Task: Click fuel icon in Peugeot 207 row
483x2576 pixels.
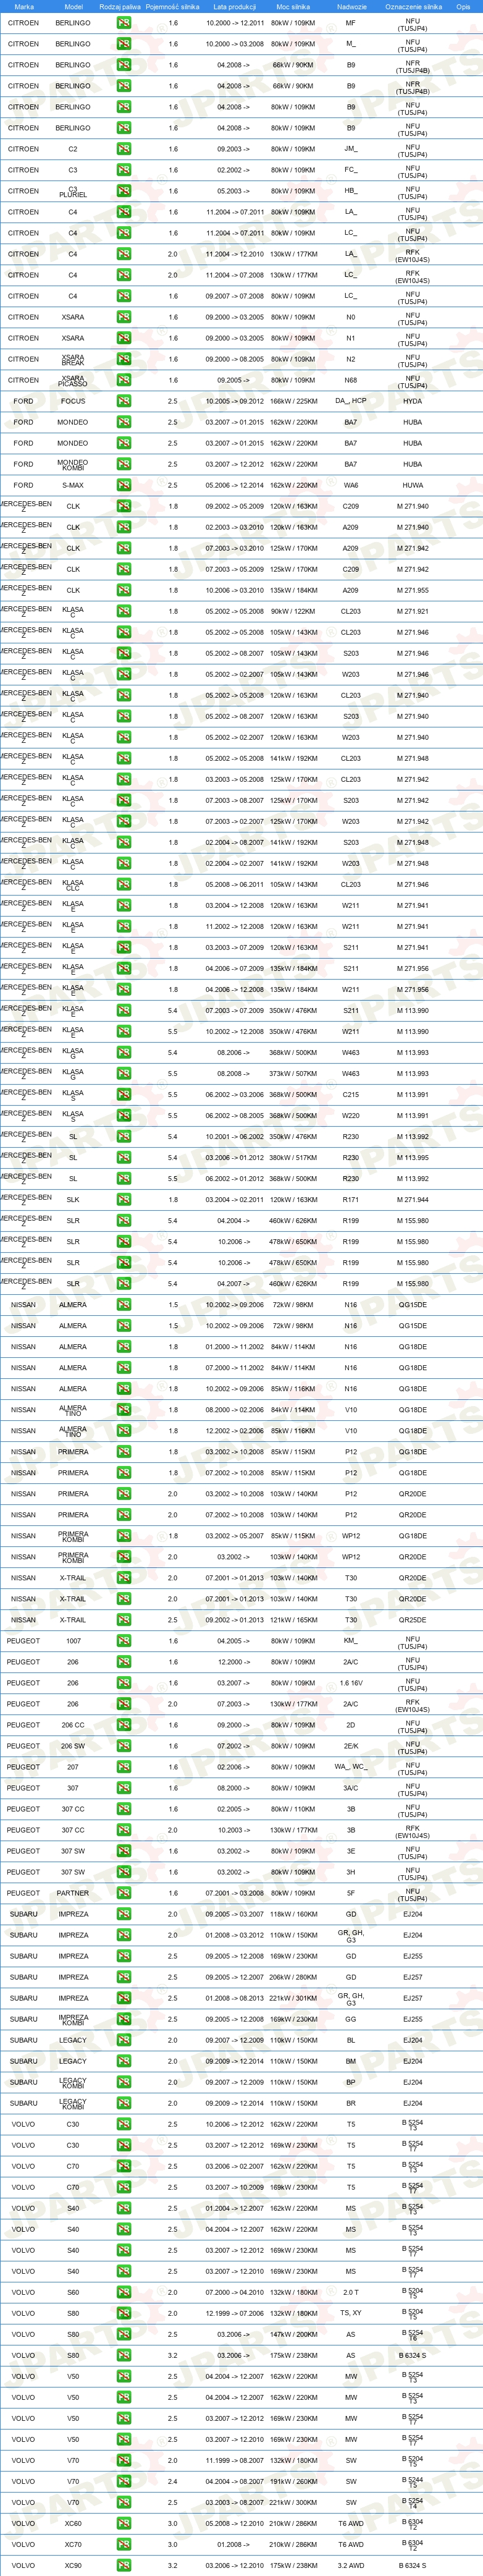Action: [123, 1766]
